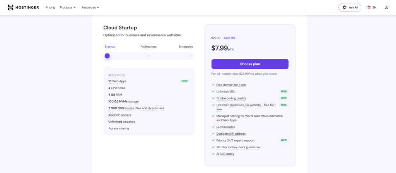Click checkmark beside AI SEO ready
This screenshot has height=173, width=396.
click(x=213, y=154)
